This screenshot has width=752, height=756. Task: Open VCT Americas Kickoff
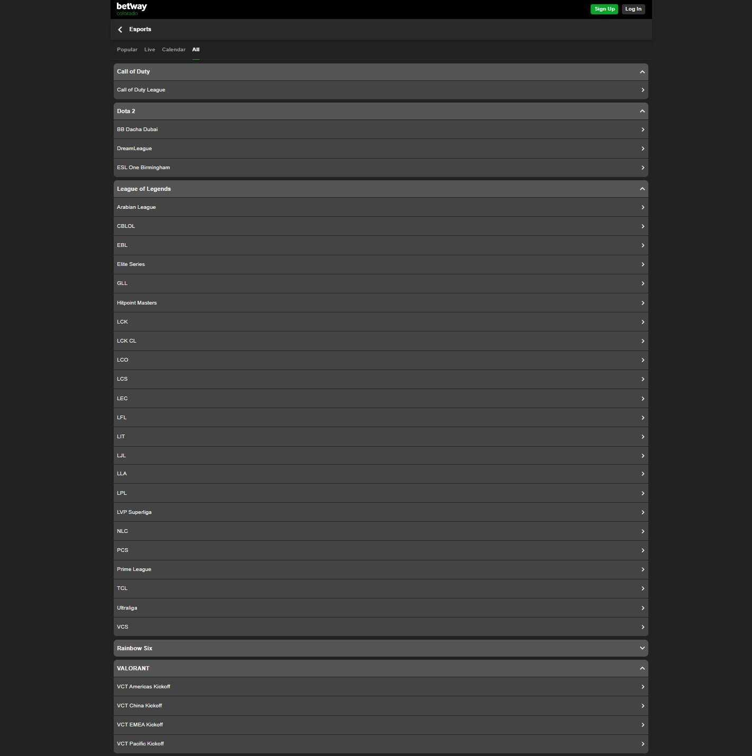pos(381,687)
